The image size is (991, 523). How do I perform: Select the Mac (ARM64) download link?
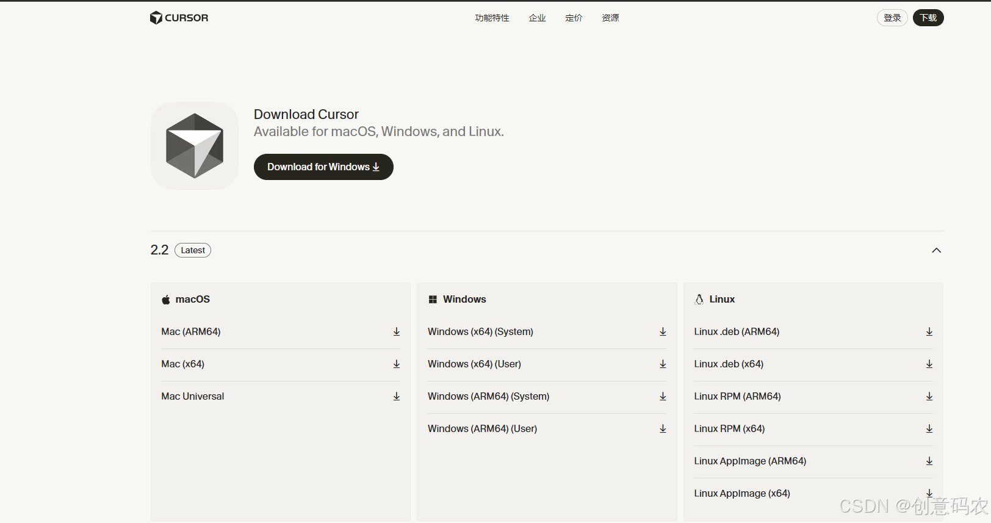pos(191,331)
